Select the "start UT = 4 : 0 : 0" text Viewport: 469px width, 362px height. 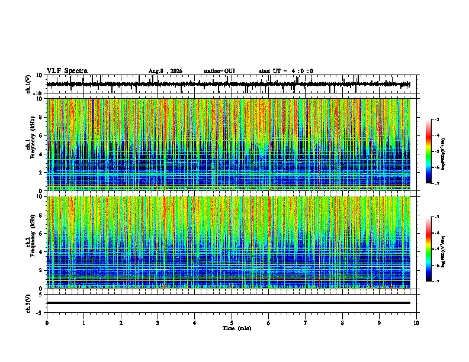(286, 71)
